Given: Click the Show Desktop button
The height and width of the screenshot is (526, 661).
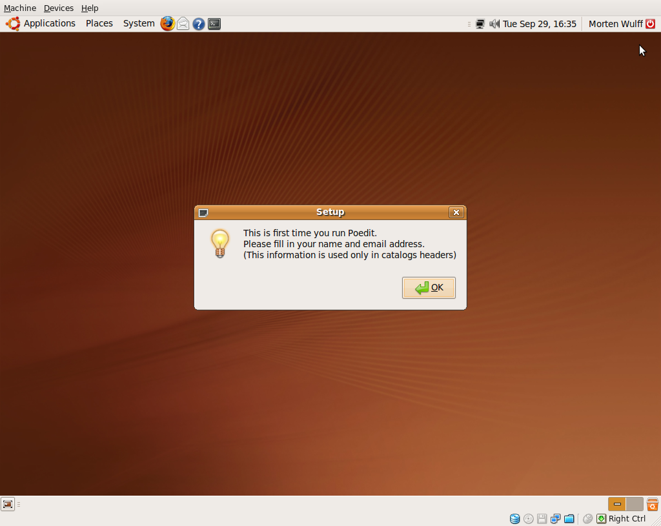Looking at the screenshot, I should 8,504.
